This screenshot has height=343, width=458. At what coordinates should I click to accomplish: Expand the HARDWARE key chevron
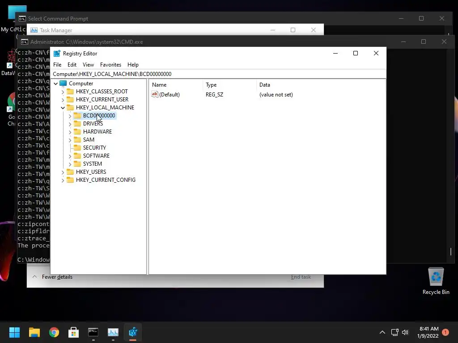tap(70, 132)
